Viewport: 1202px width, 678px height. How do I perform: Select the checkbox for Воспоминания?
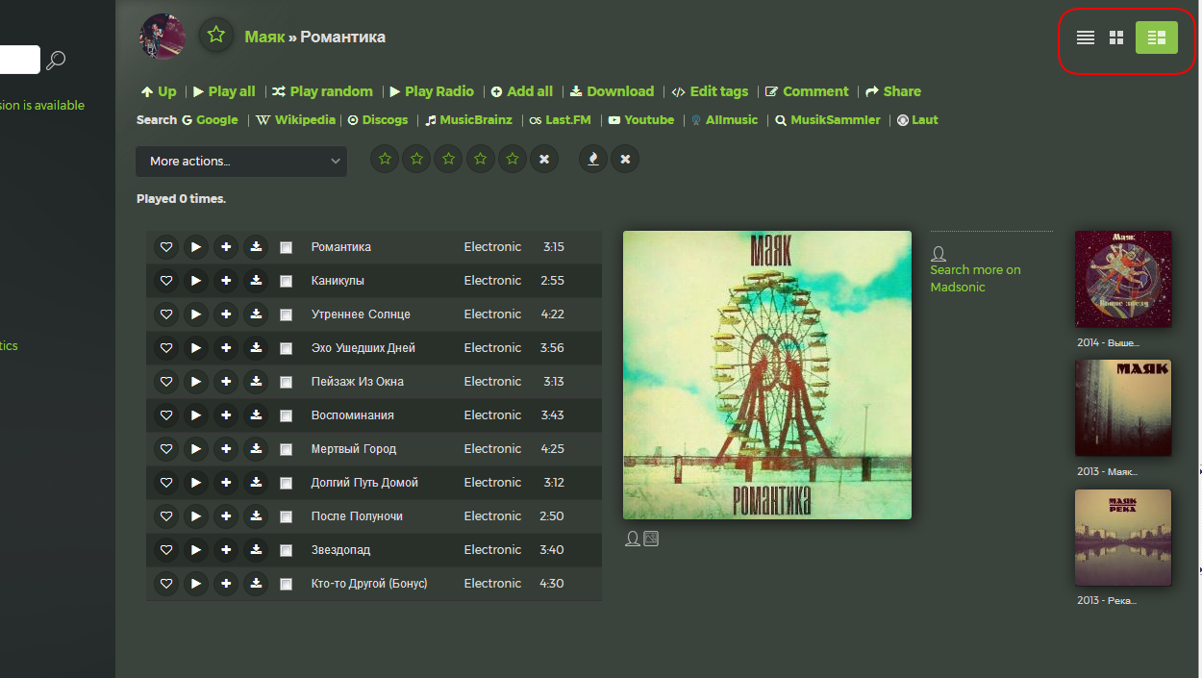click(x=286, y=415)
